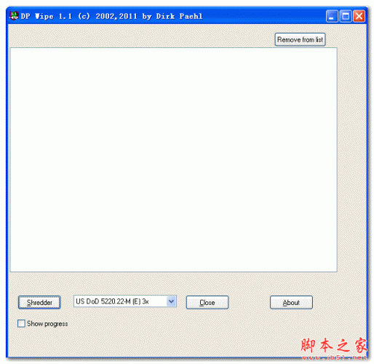Click the DP Wipe title bar icon
The image size is (374, 364).
(x=14, y=16)
